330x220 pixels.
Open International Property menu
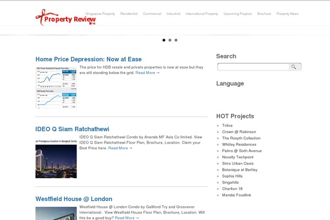point(202,14)
